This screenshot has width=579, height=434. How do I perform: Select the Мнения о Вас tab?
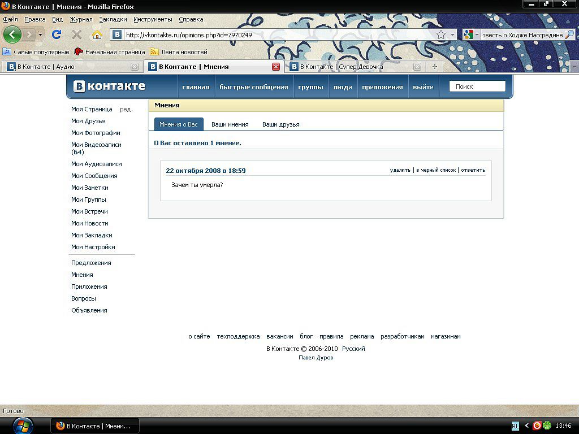(x=179, y=124)
